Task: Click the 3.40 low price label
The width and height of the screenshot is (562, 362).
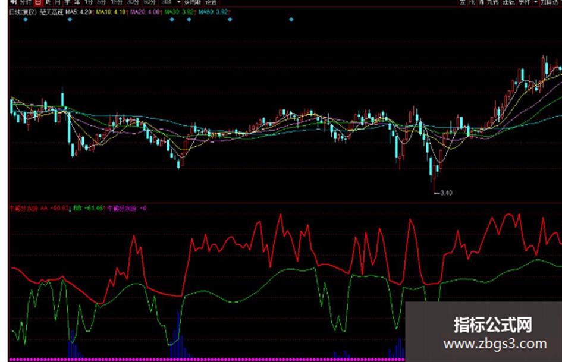Action: point(445,193)
